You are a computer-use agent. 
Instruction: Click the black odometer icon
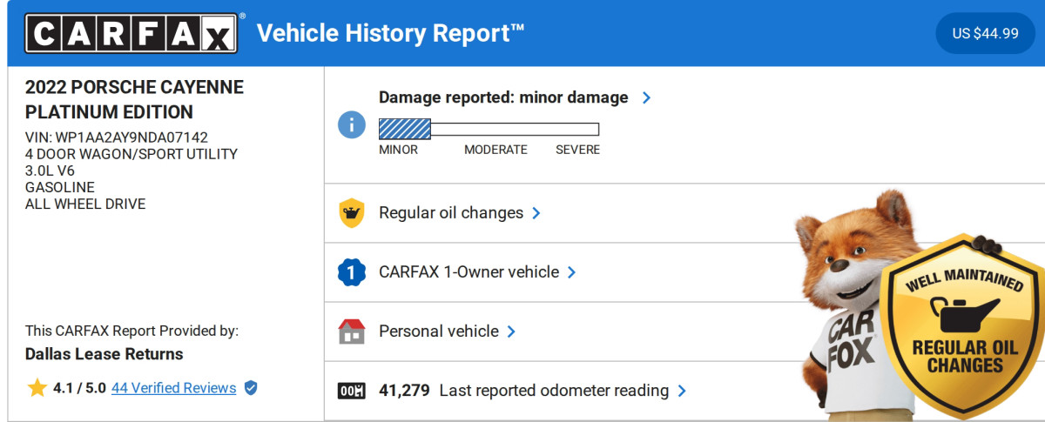(x=351, y=391)
